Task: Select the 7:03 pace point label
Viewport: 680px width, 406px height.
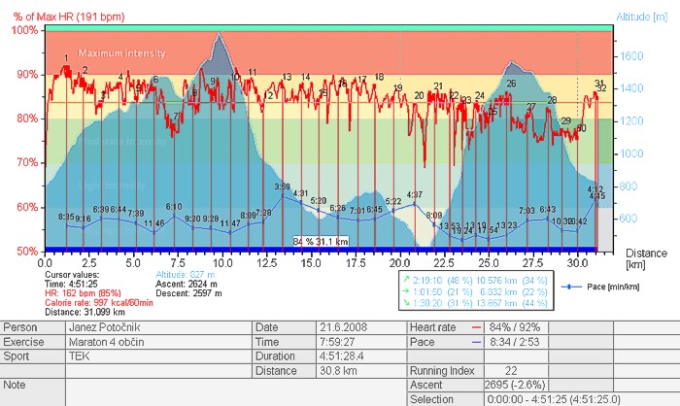Action: click(527, 211)
